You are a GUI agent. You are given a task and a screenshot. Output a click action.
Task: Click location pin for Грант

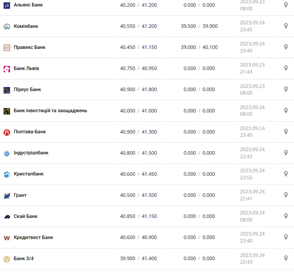[x=286, y=195]
